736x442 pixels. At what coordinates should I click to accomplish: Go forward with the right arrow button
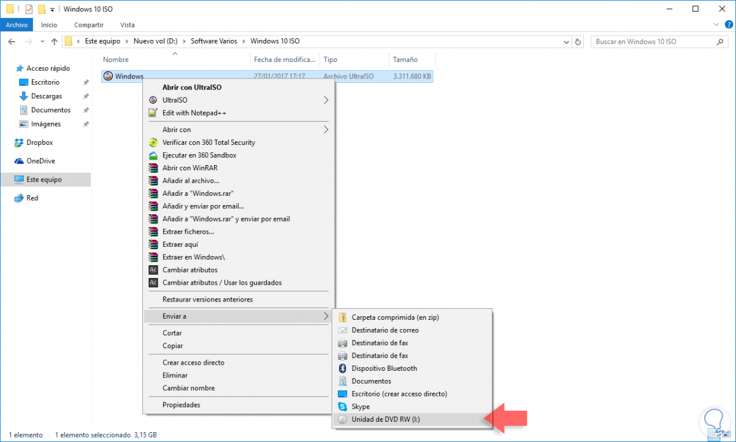point(28,42)
